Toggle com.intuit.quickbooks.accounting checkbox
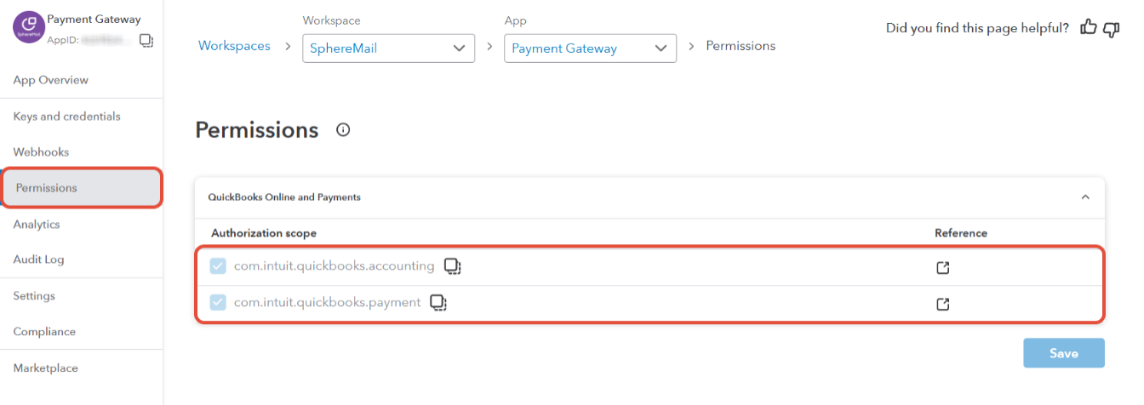The height and width of the screenshot is (405, 1144). coord(218,266)
